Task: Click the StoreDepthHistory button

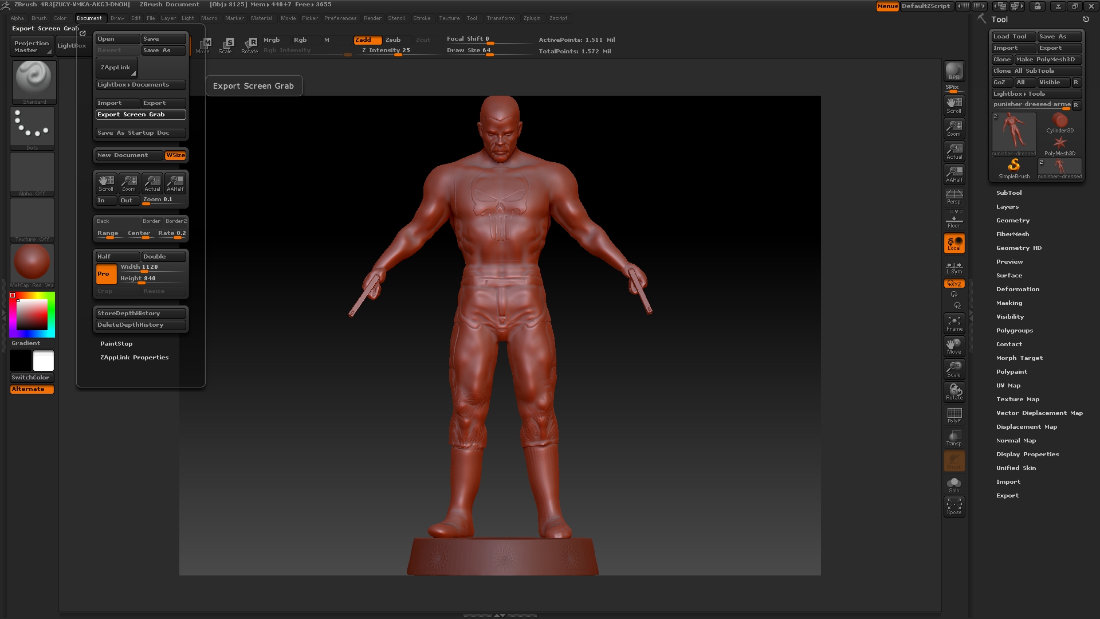Action: point(141,314)
